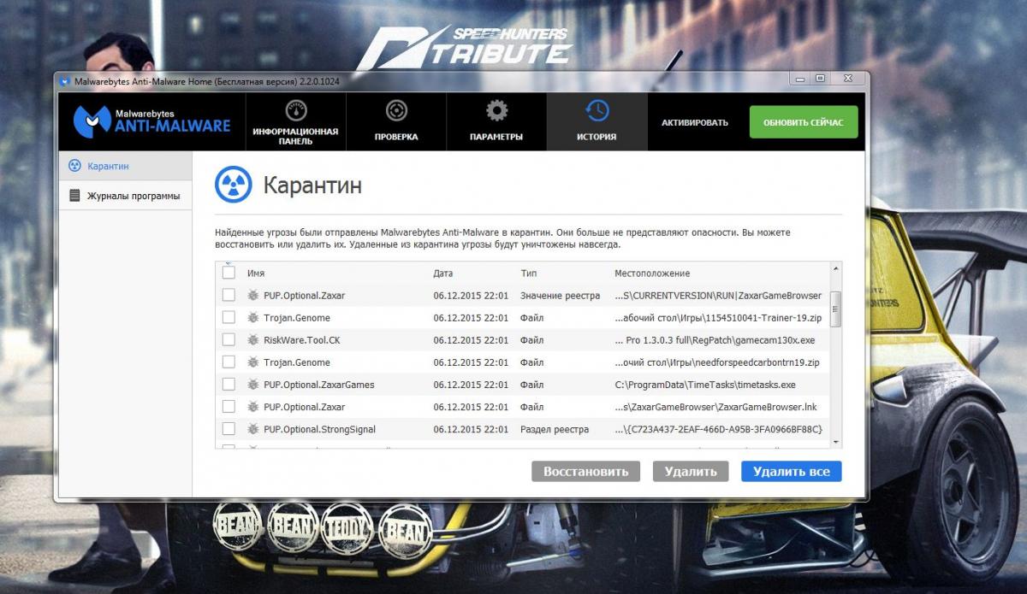Sort the list by the Дата column
Image resolution: width=1027 pixels, height=594 pixels.
443,273
